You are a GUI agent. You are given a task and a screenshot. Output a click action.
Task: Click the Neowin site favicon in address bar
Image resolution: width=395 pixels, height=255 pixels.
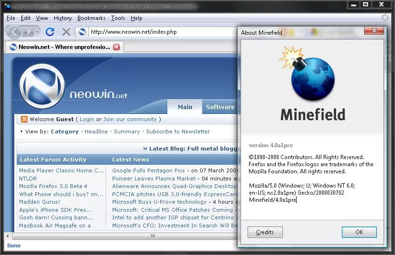[82, 32]
